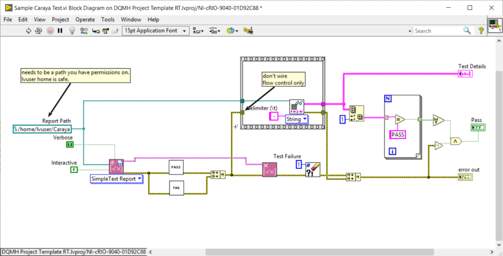Click the Search input field
This screenshot has width=503, height=256.
(438, 31)
